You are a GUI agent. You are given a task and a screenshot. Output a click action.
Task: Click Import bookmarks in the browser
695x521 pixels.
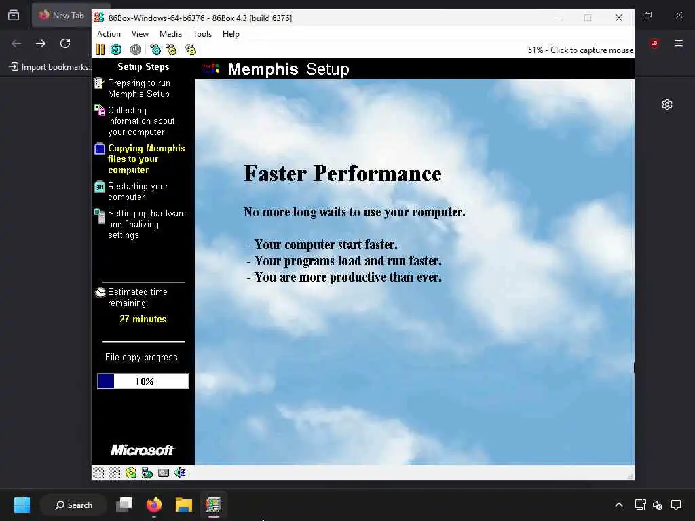click(50, 67)
